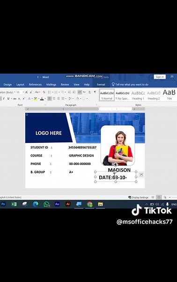Open Font dialog launcher
177x282 pixels.
[x=45, y=105]
